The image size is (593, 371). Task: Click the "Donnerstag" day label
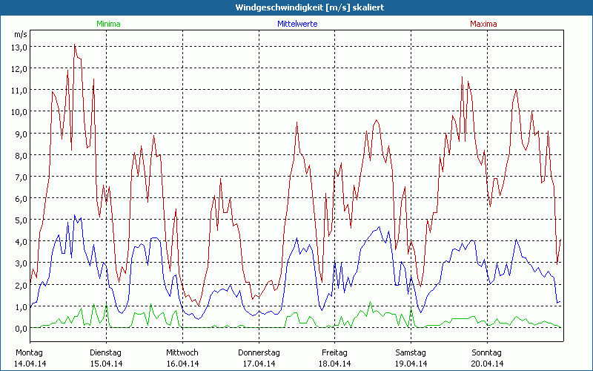(x=259, y=353)
